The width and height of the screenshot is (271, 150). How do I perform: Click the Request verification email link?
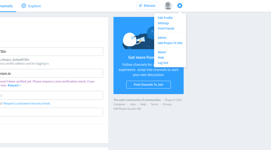coord(14,86)
